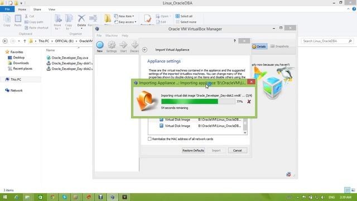Click the Copy icon in Explorer ribbon
The width and height of the screenshot is (357, 201).
pyautogui.click(x=7, y=19)
